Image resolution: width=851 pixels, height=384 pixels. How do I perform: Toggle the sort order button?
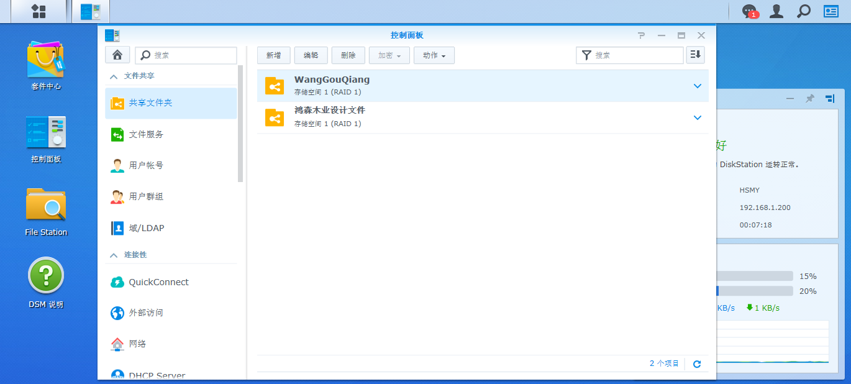pos(696,55)
